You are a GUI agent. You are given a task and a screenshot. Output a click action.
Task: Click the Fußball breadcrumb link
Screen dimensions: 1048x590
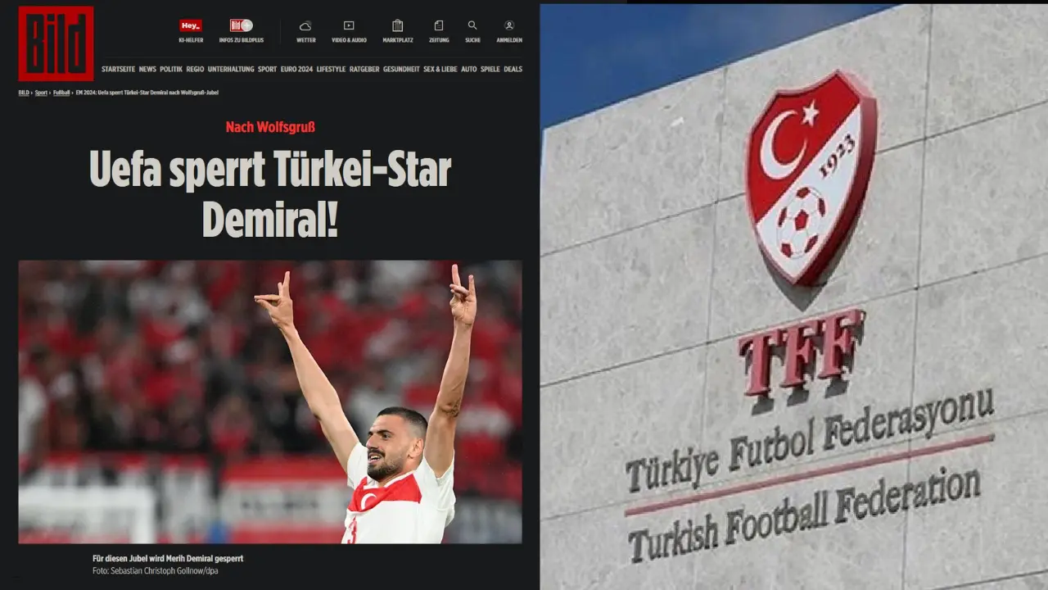61,93
